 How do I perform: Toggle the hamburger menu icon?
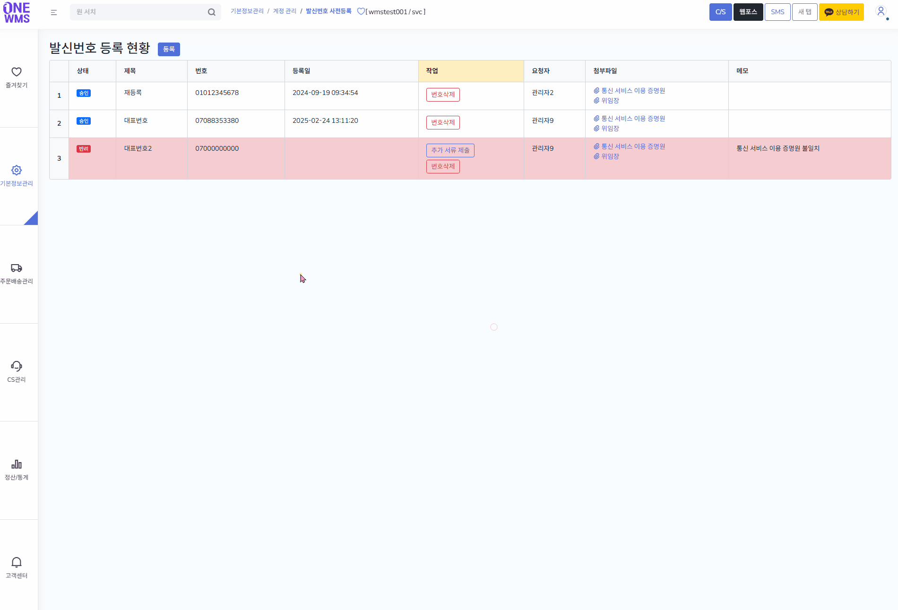(54, 12)
